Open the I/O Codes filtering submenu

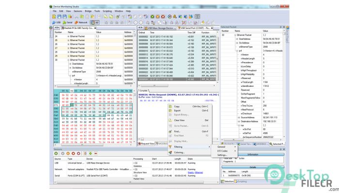click(224, 151)
